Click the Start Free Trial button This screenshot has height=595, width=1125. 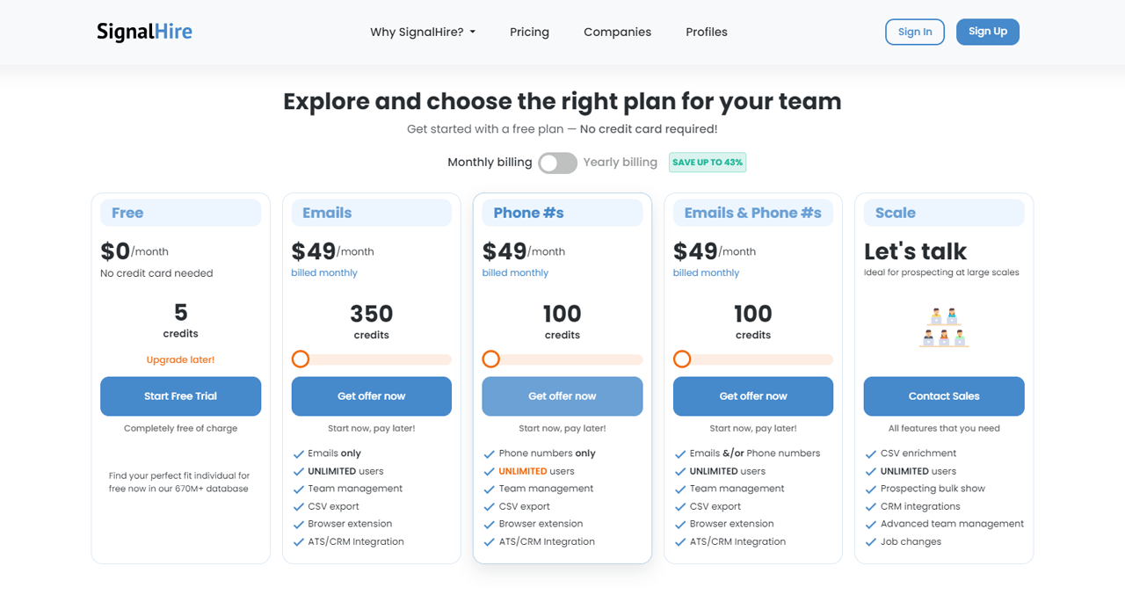[x=180, y=396]
